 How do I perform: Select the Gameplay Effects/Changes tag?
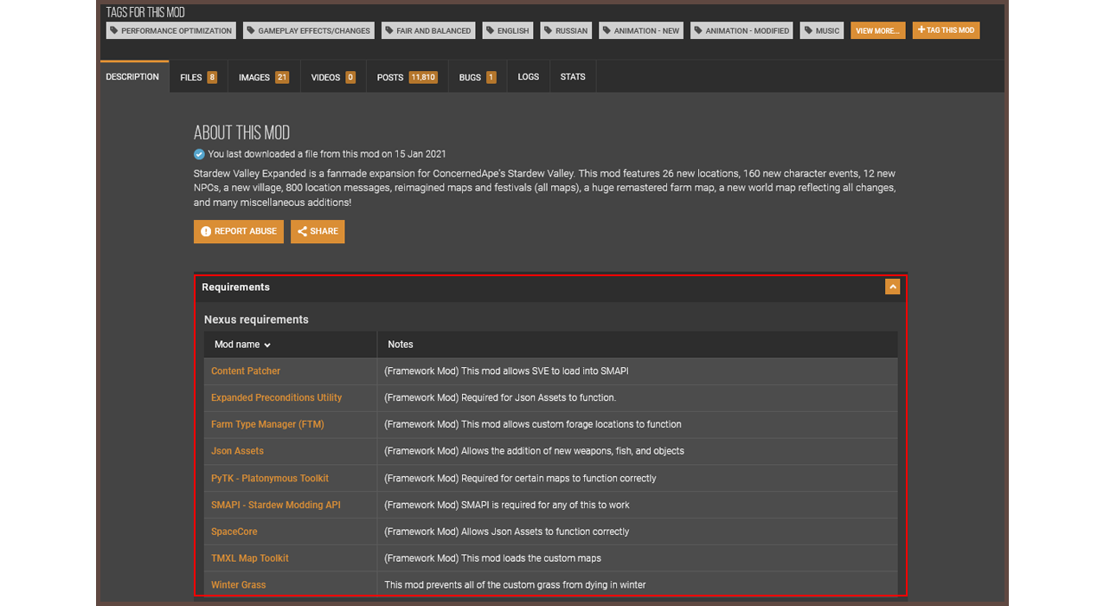point(309,30)
